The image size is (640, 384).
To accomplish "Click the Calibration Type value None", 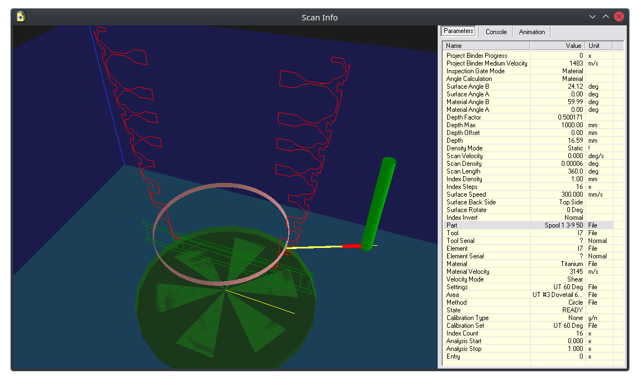I will pyautogui.click(x=576, y=318).
